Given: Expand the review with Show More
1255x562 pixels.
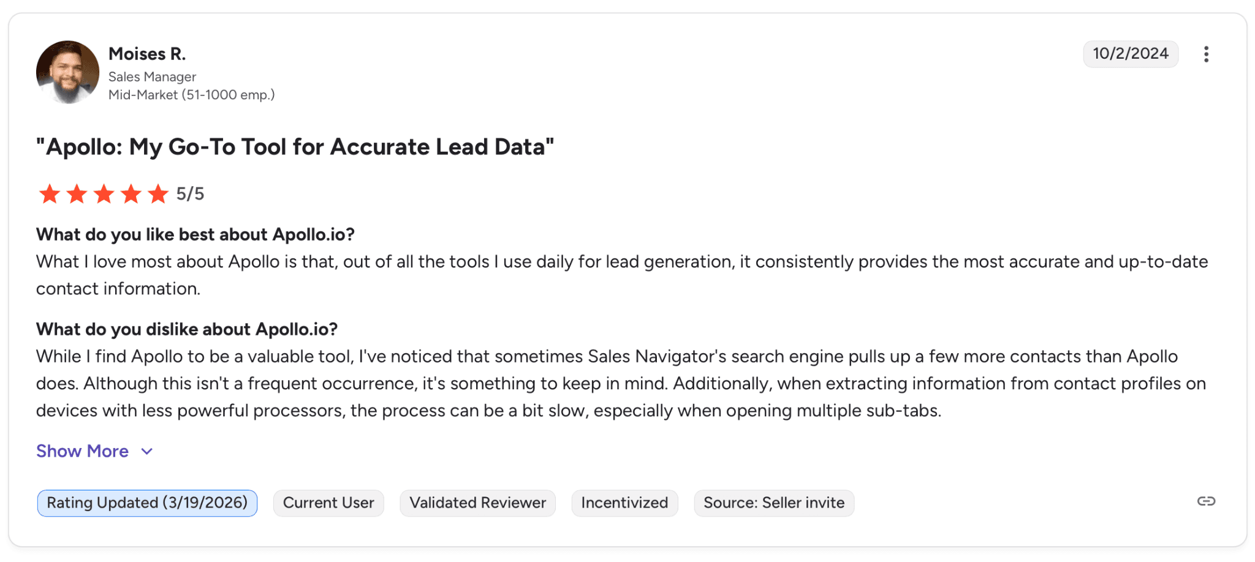Looking at the screenshot, I should click(82, 451).
